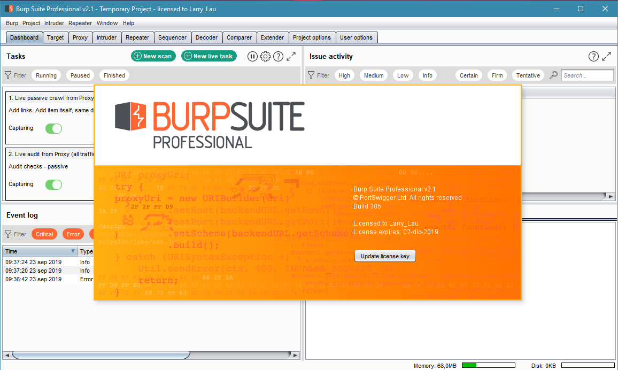Select the Live audit from Proxy task
This screenshot has height=370, width=618.
[x=50, y=174]
